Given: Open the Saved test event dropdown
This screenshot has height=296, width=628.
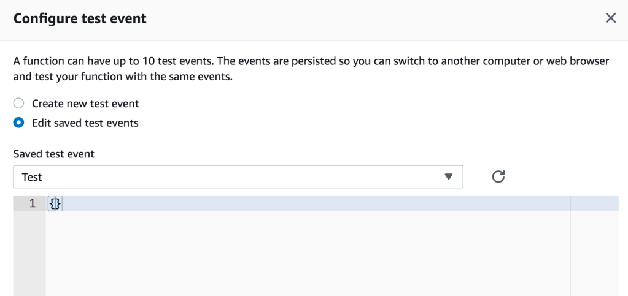Looking at the screenshot, I should tap(238, 177).
